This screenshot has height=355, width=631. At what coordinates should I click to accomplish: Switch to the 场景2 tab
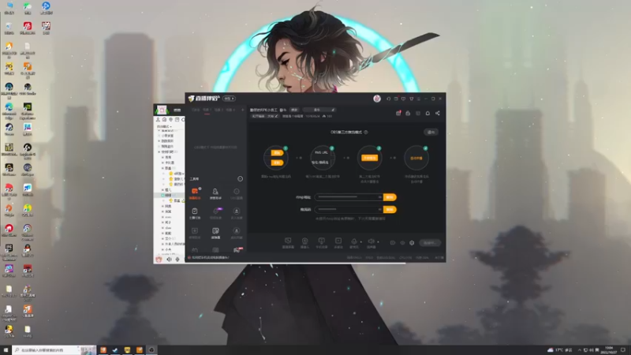click(218, 110)
